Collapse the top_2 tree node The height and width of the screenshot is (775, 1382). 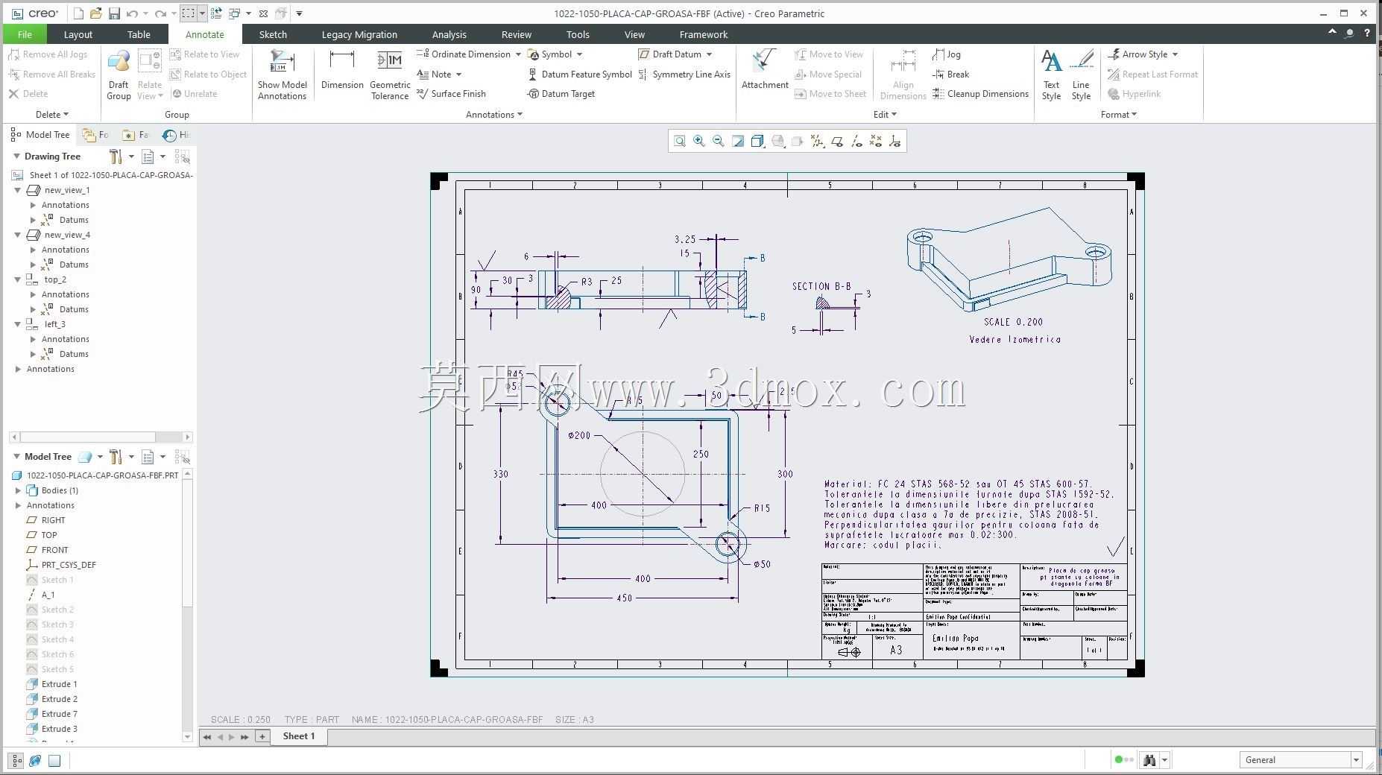coord(18,279)
